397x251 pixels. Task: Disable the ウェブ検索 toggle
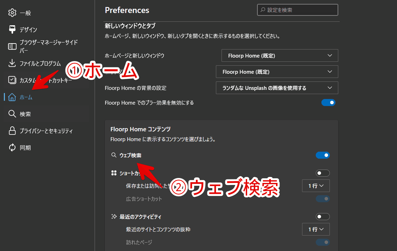[322, 155]
